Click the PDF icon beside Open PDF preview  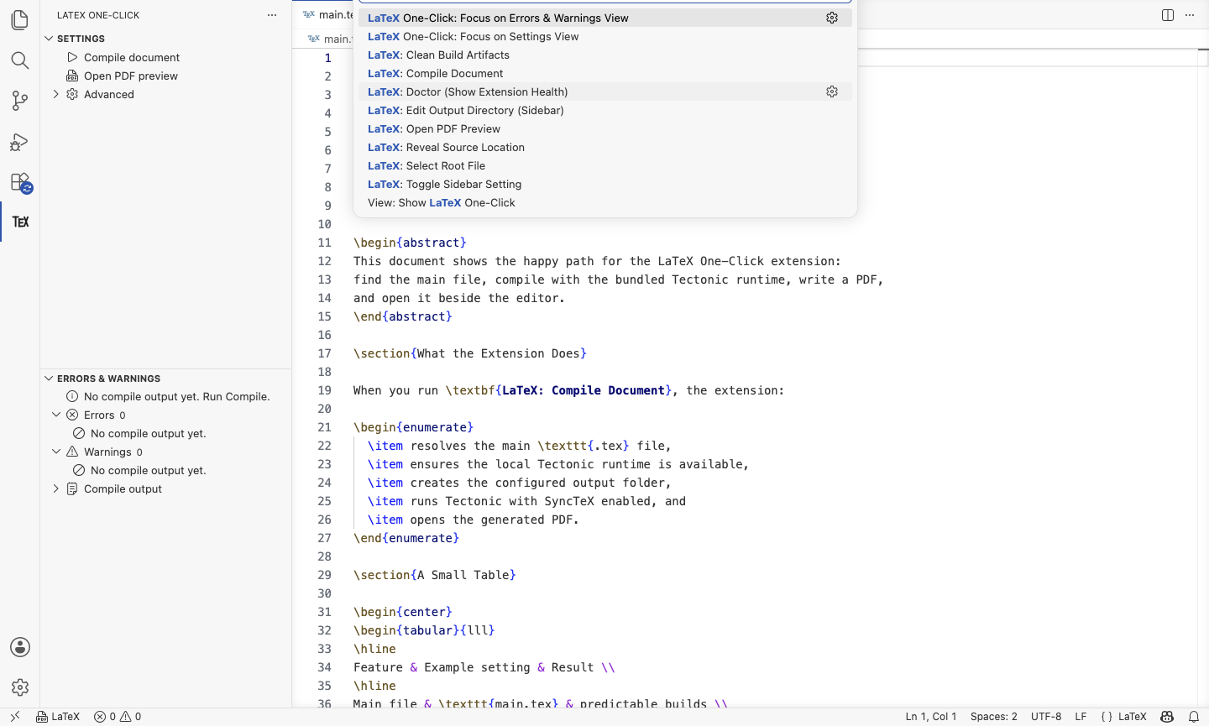coord(72,76)
